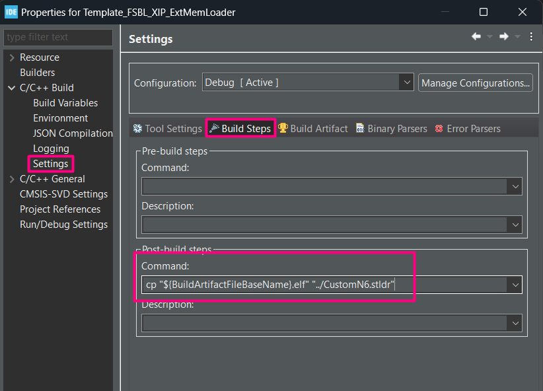
Task: Switch to the Tool Settings tab
Action: coord(167,129)
